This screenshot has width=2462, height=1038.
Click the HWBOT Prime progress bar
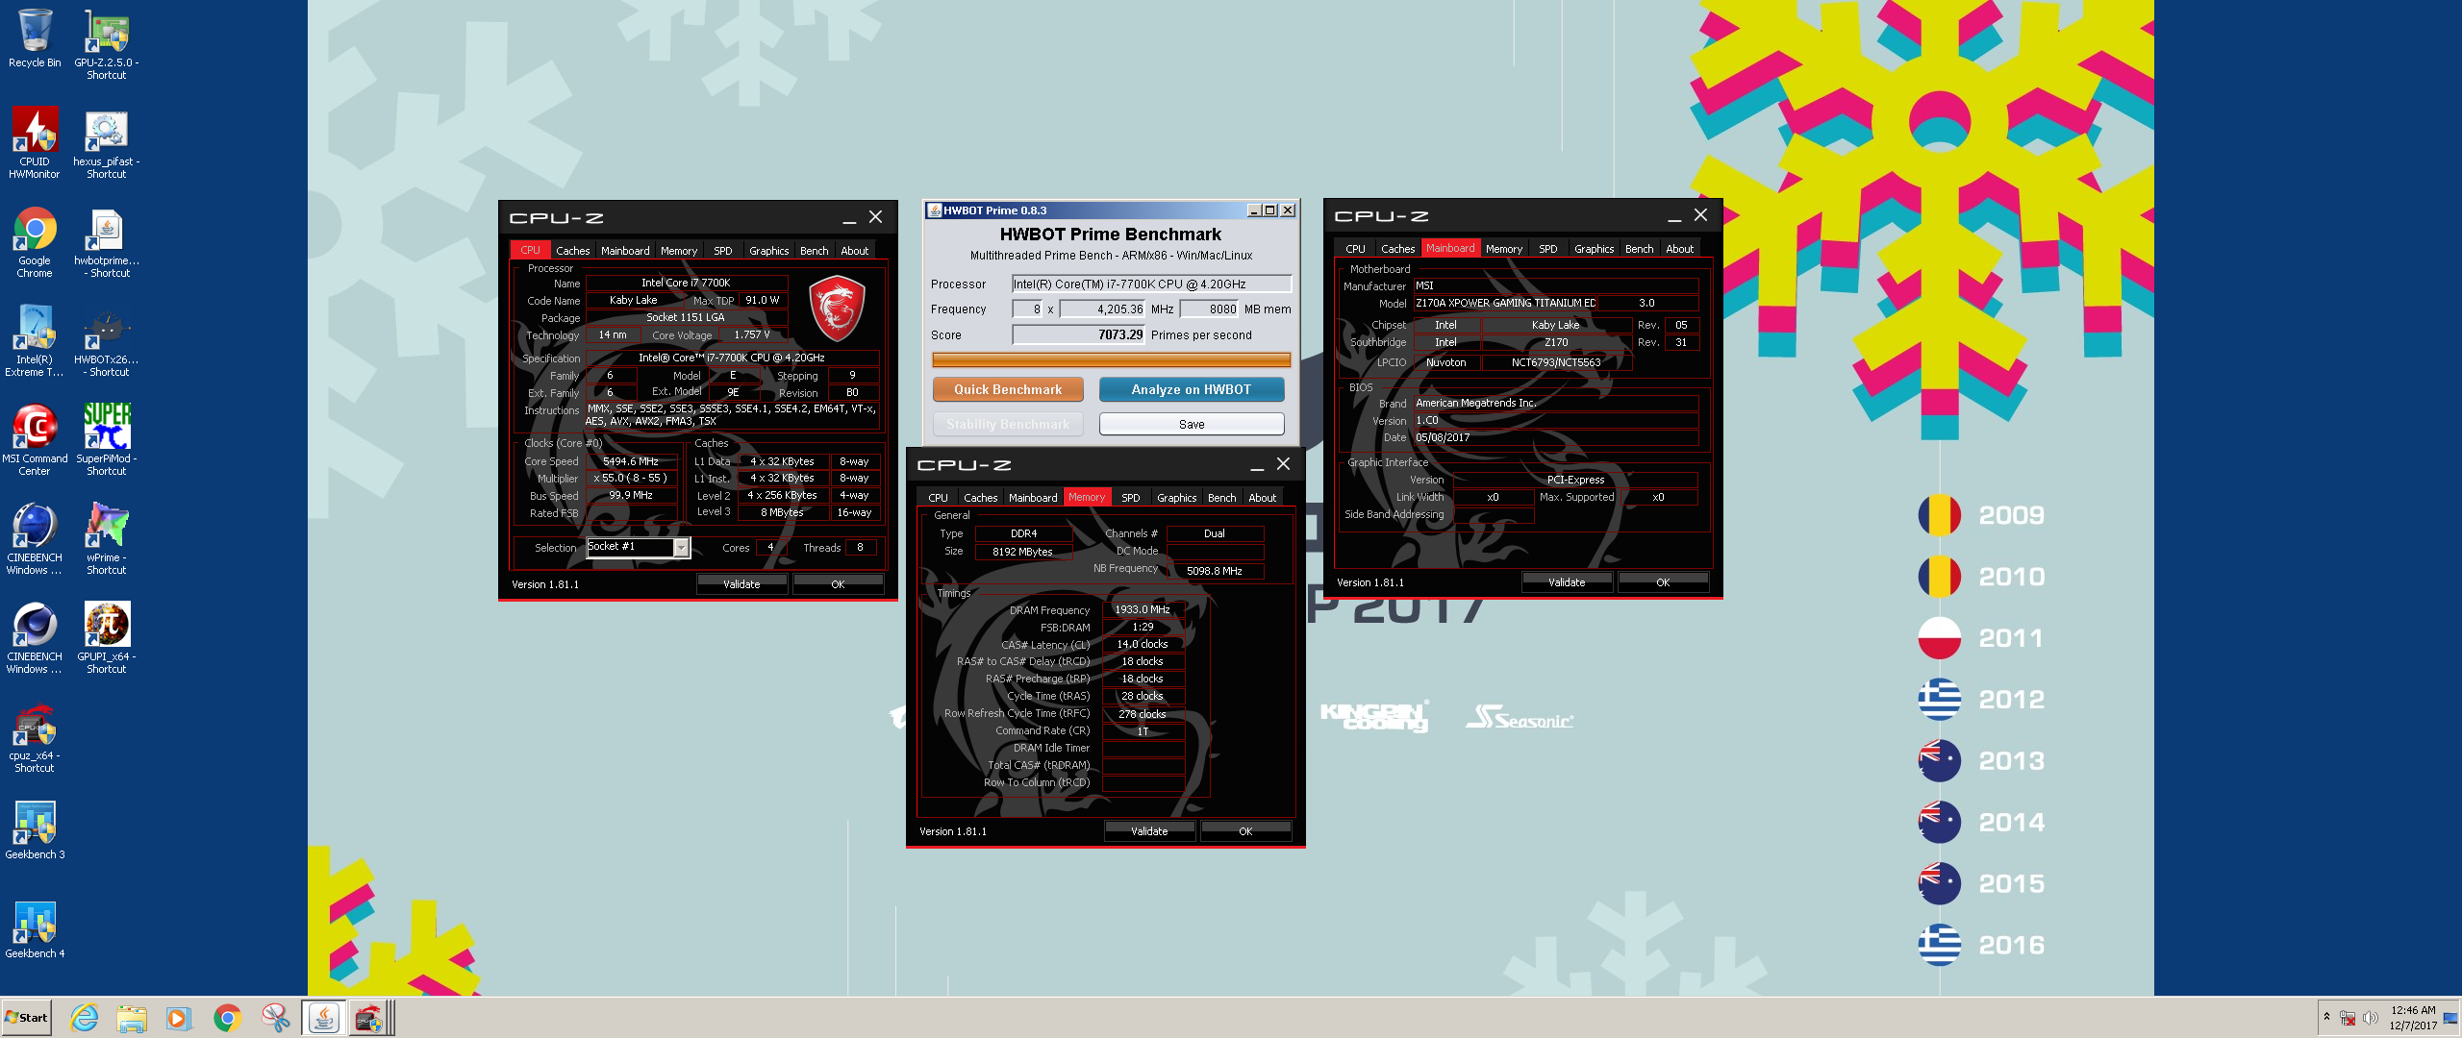tap(1111, 360)
